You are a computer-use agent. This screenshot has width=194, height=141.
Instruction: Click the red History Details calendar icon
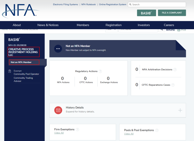pos(58,110)
